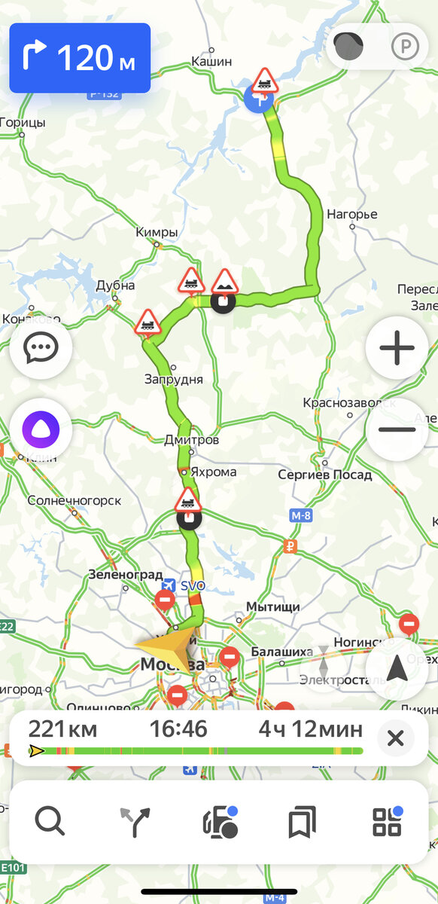Tap speed bump warning sign on route
This screenshot has height=904, width=438.
pos(224,283)
